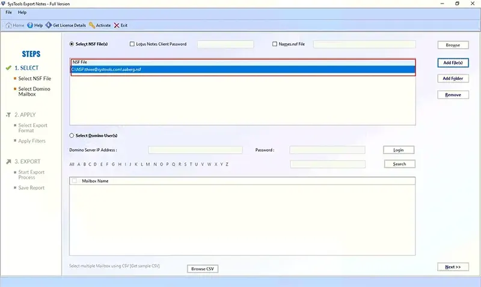481x287 pixels.
Task: Click the Browse button
Action: tap(453, 45)
